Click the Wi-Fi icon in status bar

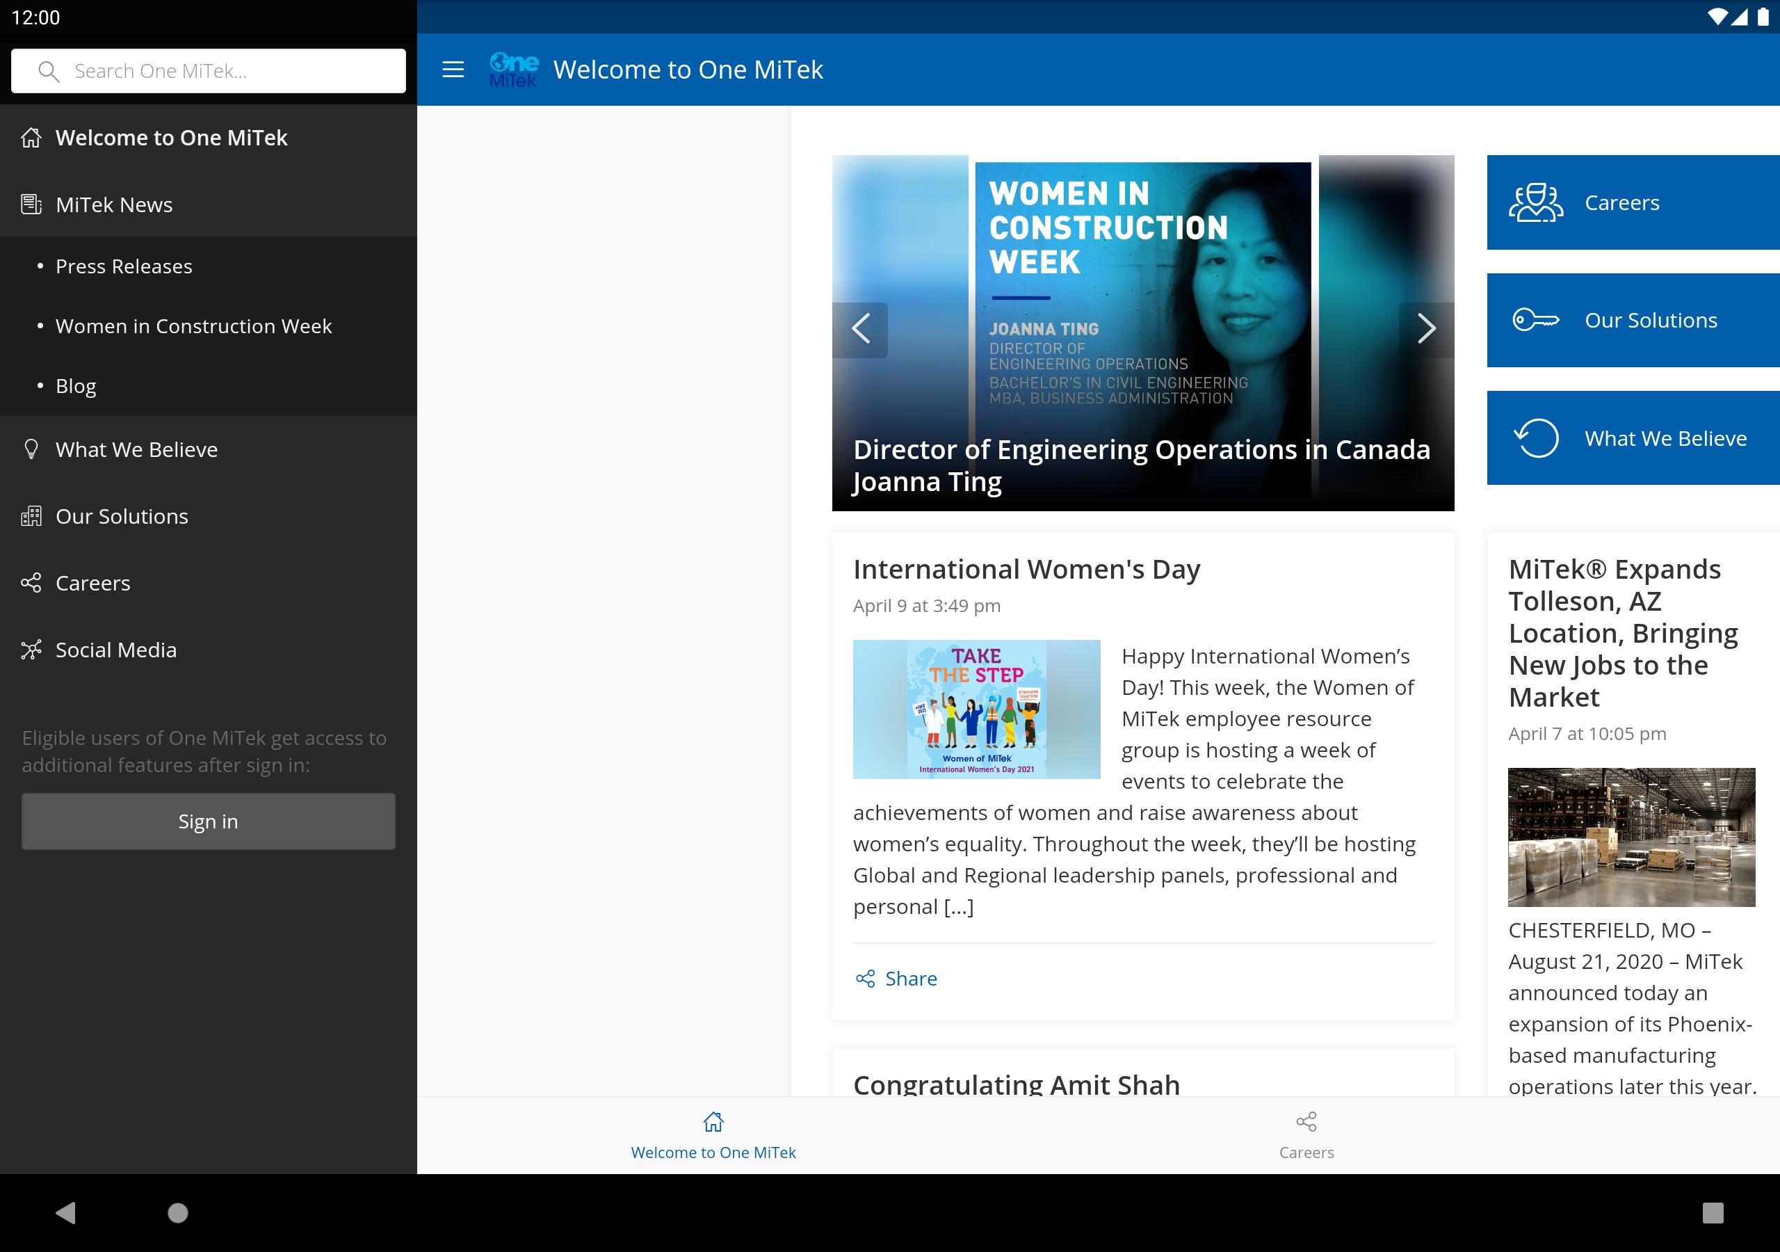tap(1717, 17)
